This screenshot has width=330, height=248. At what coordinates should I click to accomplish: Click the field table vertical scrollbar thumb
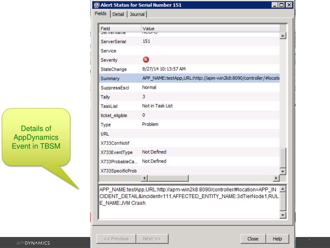(283, 158)
